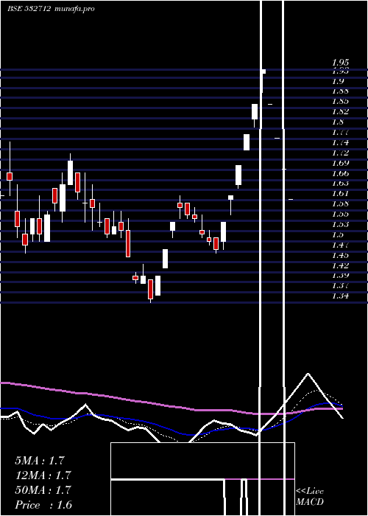
Task: Click the Price : 1.6 readout
Action: tap(43, 505)
